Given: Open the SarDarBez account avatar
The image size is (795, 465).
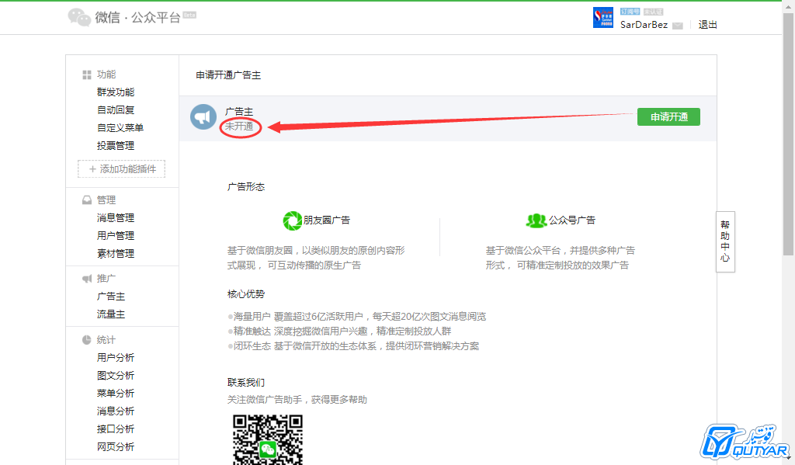Looking at the screenshot, I should 603,18.
